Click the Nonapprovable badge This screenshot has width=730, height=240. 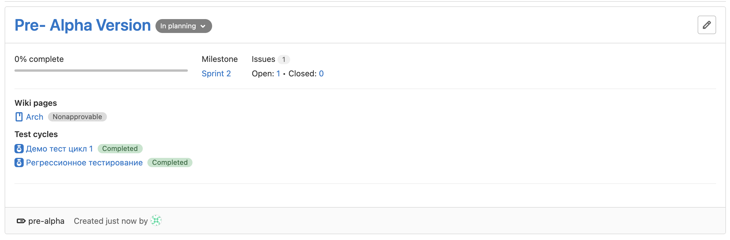click(77, 117)
